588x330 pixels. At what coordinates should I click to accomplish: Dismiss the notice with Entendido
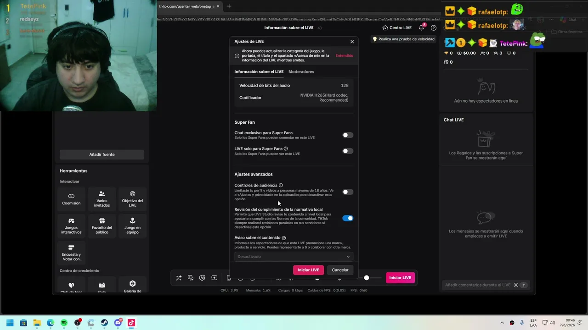pyautogui.click(x=345, y=55)
